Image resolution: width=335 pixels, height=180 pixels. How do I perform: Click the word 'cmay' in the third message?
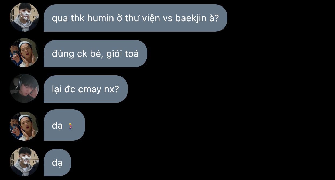pos(89,90)
